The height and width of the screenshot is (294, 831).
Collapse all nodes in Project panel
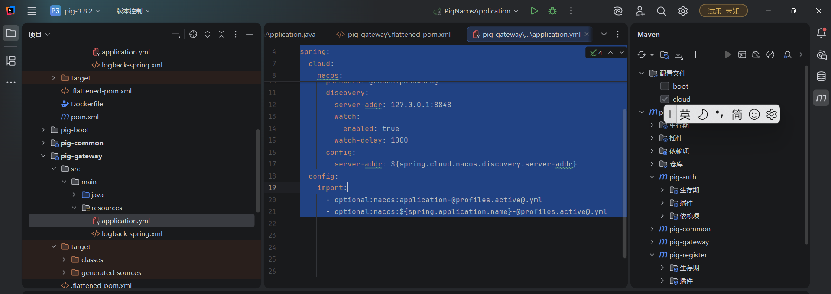pos(221,34)
